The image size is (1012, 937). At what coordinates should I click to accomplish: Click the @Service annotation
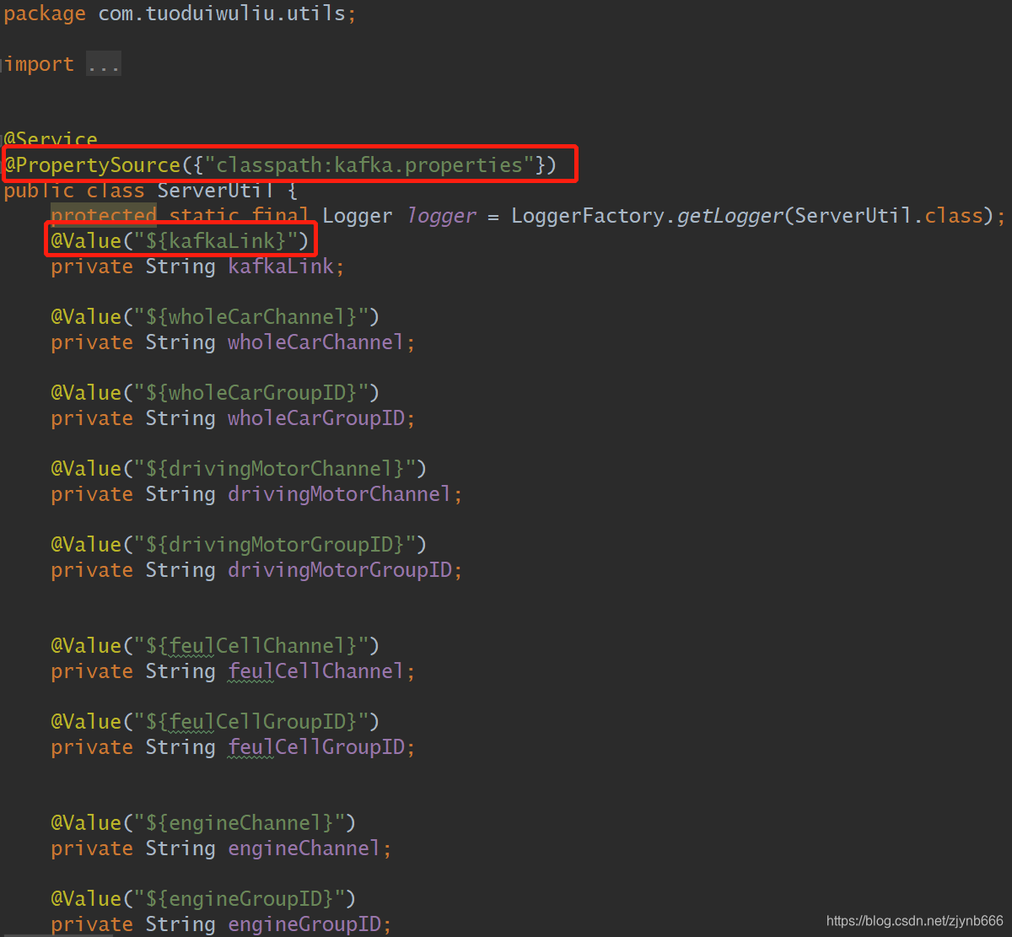click(x=51, y=139)
